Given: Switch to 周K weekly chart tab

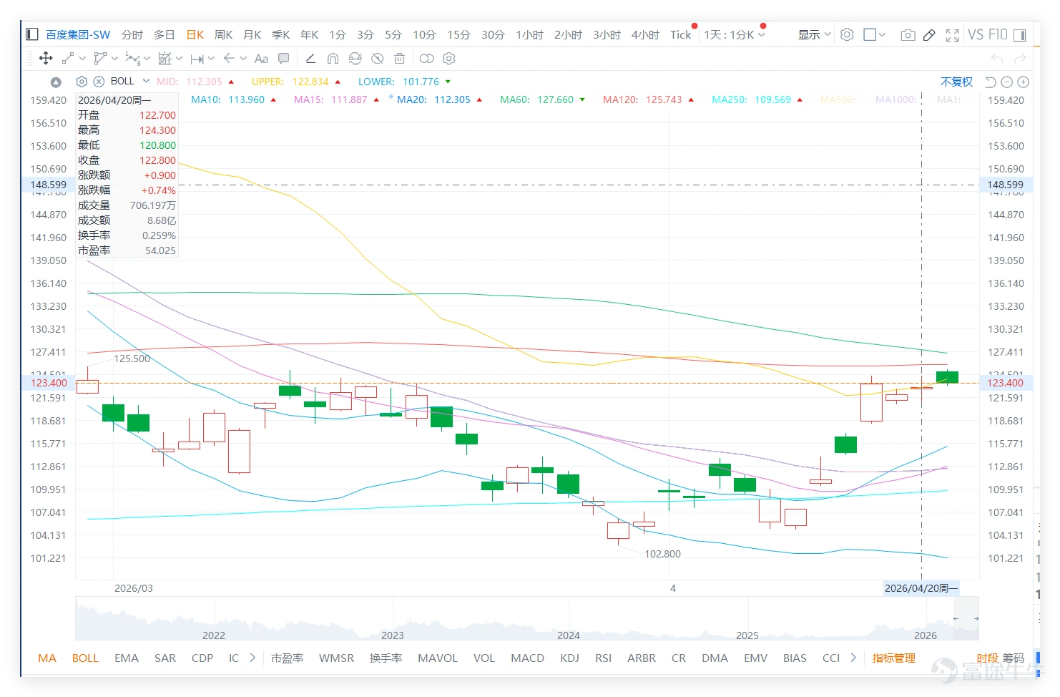Looking at the screenshot, I should (224, 34).
